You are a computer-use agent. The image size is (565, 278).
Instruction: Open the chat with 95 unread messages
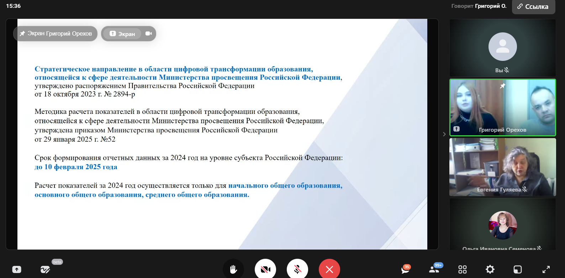(405, 269)
